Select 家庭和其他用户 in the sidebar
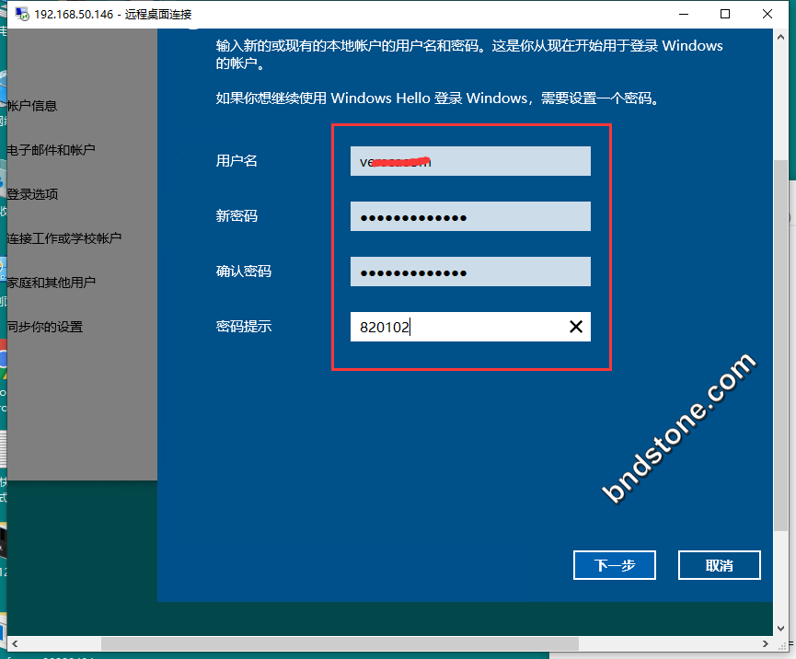The image size is (796, 659). [51, 283]
